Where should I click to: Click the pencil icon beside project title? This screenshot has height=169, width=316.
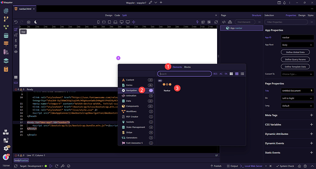tap(150, 3)
